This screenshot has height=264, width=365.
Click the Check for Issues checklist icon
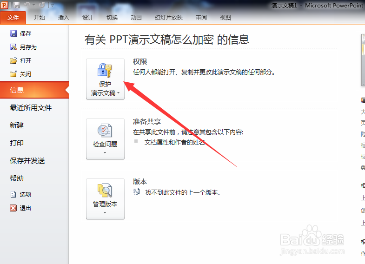point(105,130)
